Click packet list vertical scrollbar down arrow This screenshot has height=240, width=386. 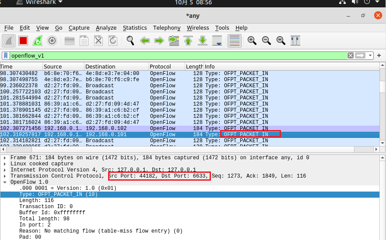click(x=382, y=143)
